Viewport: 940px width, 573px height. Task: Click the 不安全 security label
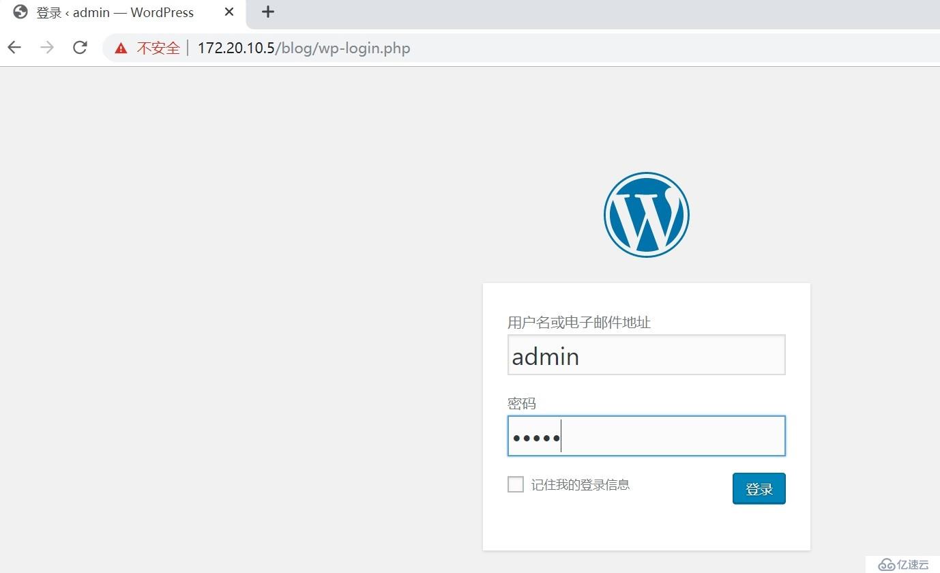(158, 48)
